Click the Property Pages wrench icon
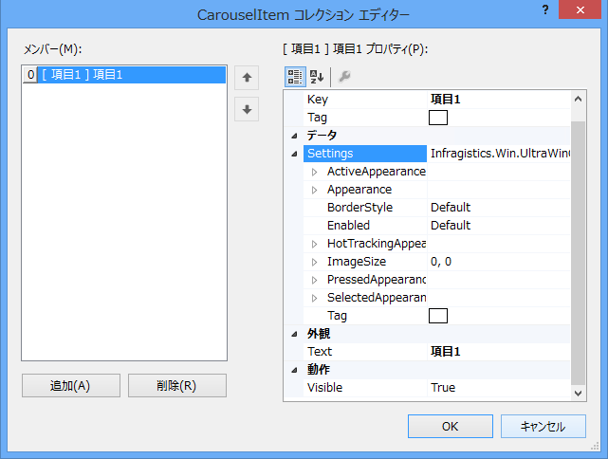The width and height of the screenshot is (608, 459). 343,76
